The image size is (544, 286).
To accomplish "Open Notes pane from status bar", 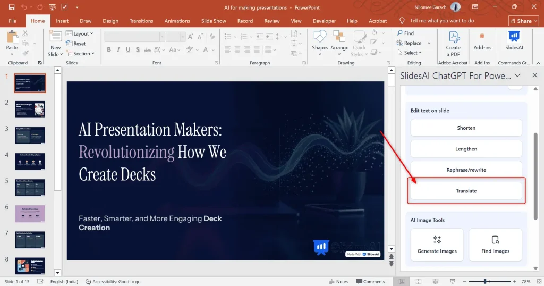I will (338, 282).
